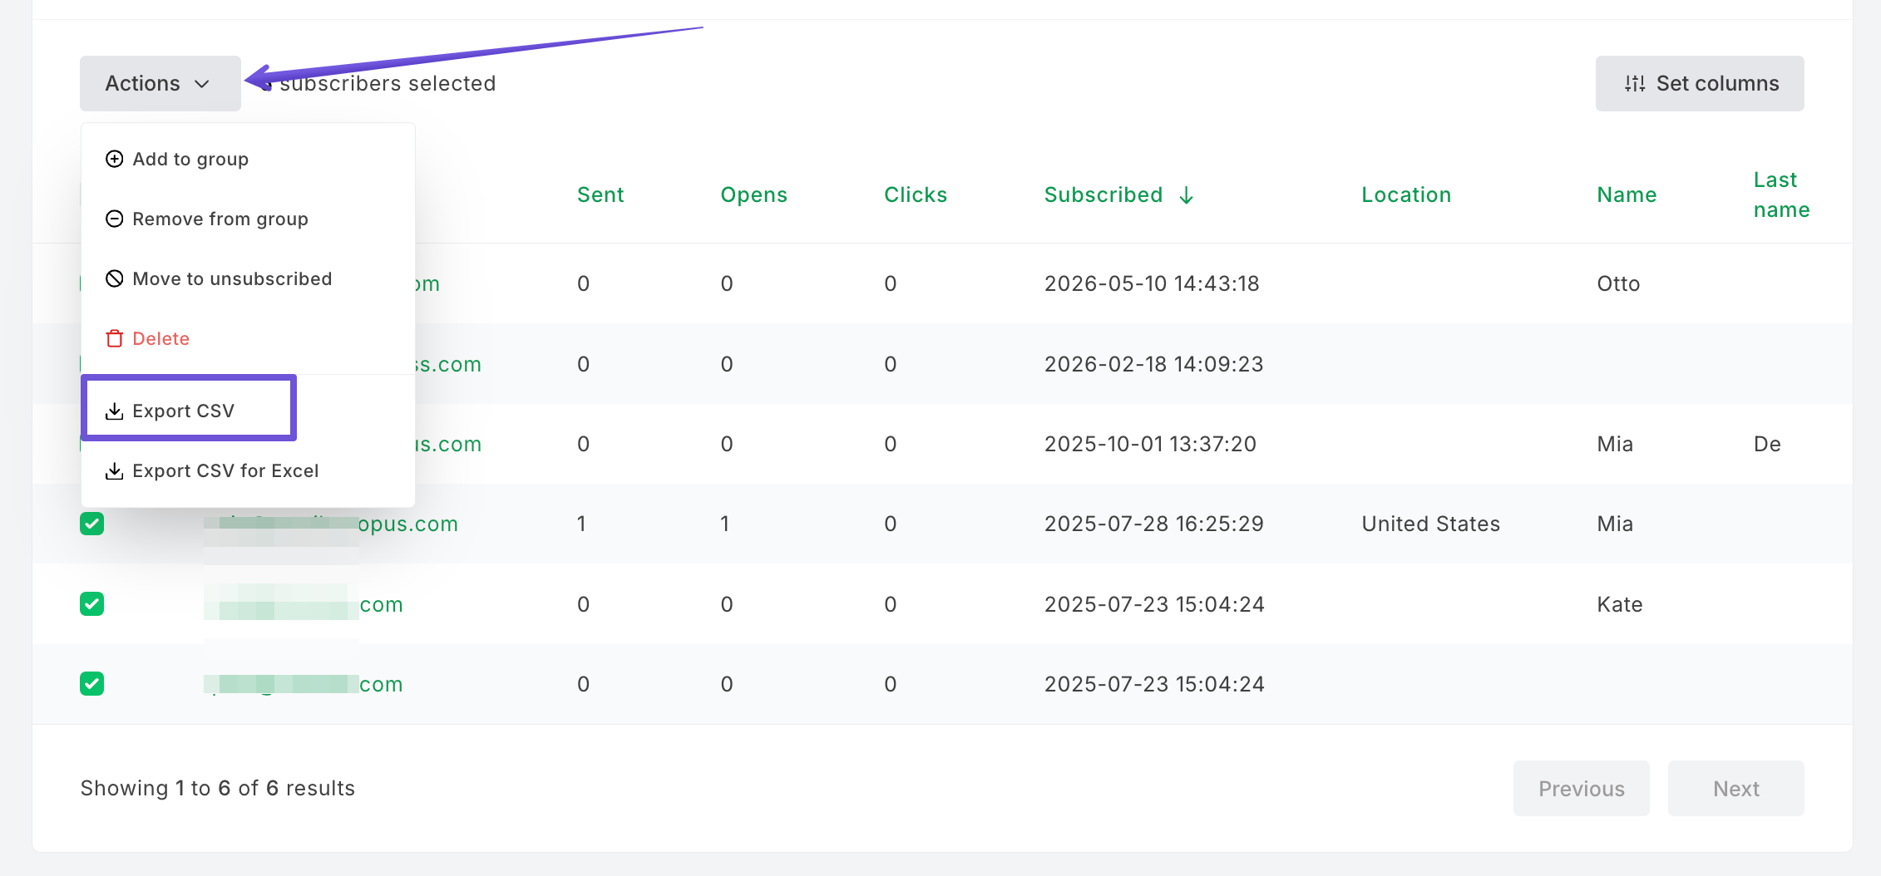Choose Remove from group menu item
1881x876 pixels.
click(248, 219)
